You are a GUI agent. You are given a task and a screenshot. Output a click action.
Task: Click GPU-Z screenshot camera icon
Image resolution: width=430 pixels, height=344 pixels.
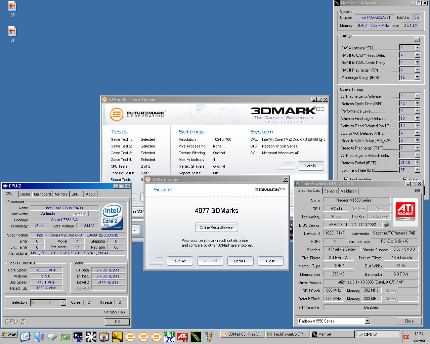pyautogui.click(x=417, y=190)
